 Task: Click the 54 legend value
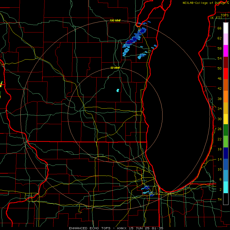tap(220, 58)
